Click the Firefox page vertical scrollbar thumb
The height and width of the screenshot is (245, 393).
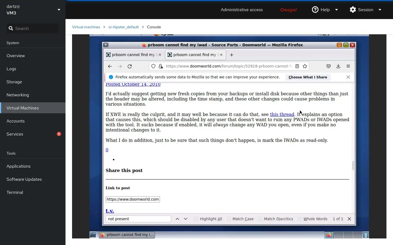[353, 165]
